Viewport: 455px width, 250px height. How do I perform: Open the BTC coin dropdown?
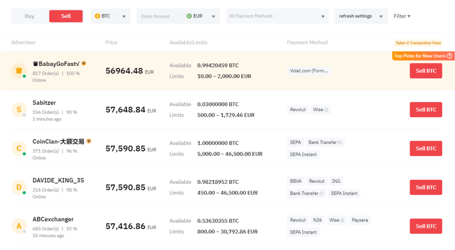[x=110, y=16]
